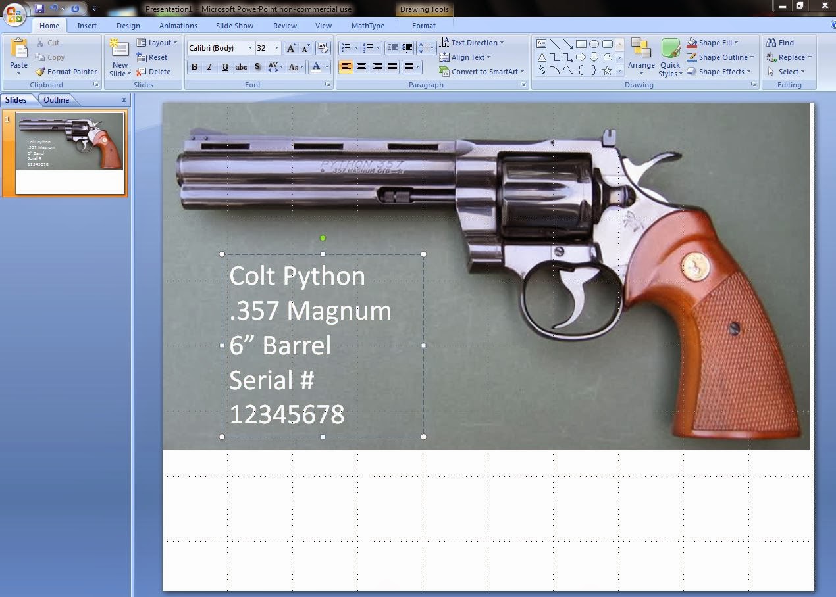Select the Rectangle shape

pyautogui.click(x=581, y=44)
